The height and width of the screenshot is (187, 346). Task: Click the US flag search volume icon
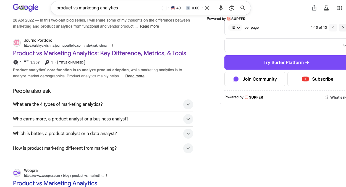[173, 8]
